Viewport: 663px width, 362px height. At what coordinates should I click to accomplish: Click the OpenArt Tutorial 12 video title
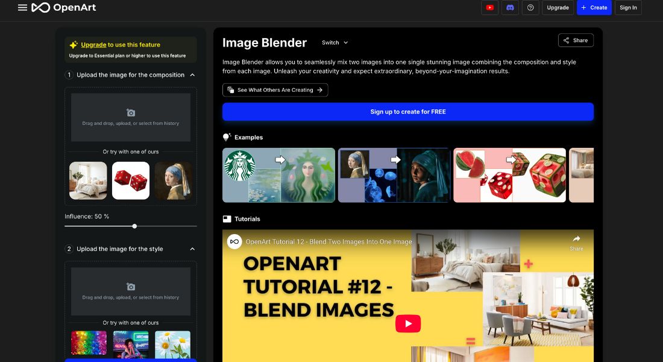tap(328, 242)
